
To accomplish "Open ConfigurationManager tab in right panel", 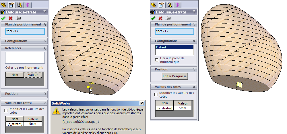I will 169,5.
